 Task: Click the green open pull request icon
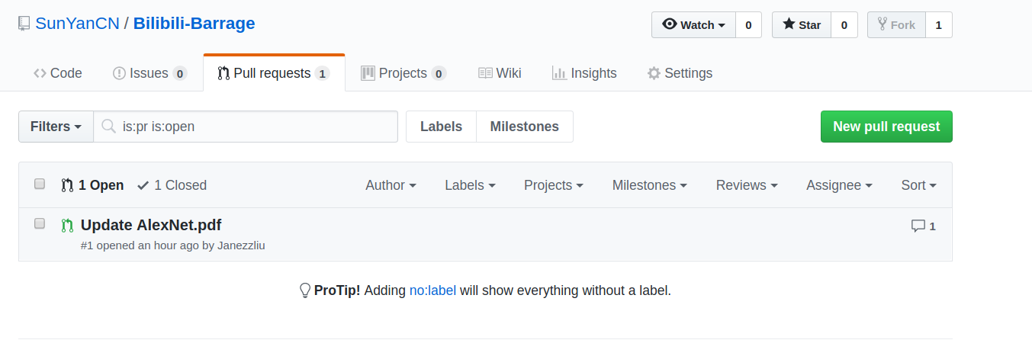67,226
